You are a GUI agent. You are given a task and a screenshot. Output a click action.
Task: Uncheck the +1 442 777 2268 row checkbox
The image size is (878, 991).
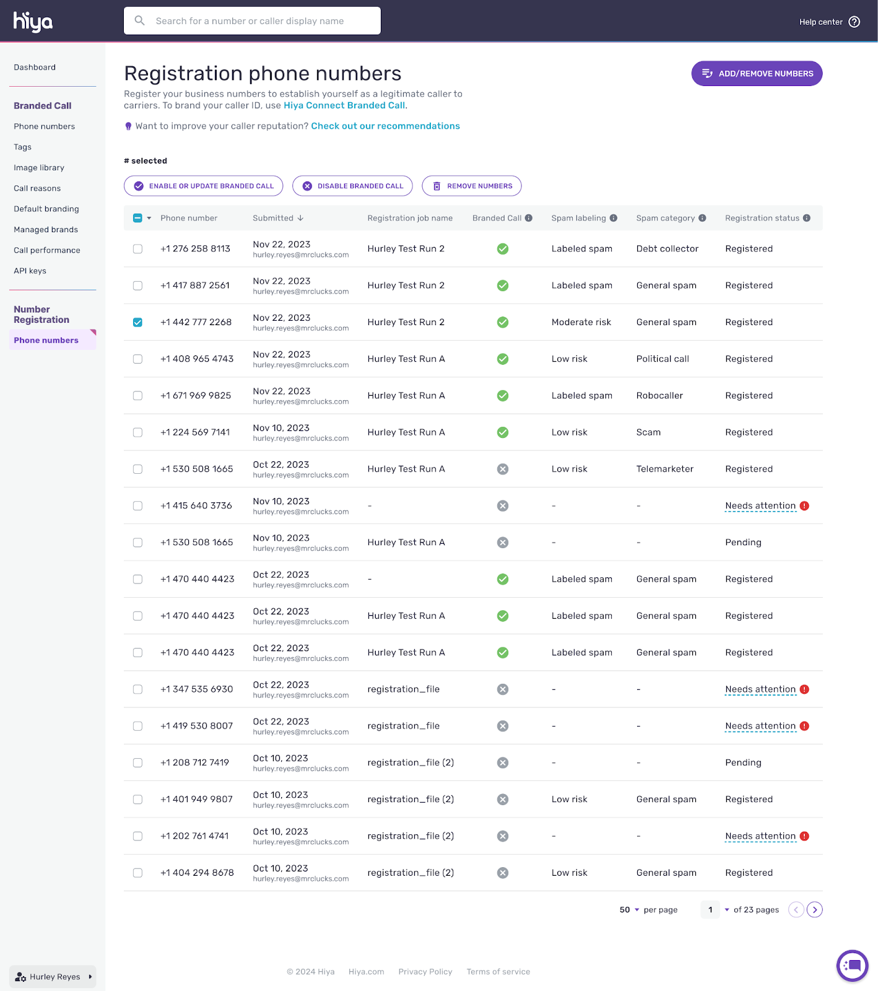coord(137,322)
